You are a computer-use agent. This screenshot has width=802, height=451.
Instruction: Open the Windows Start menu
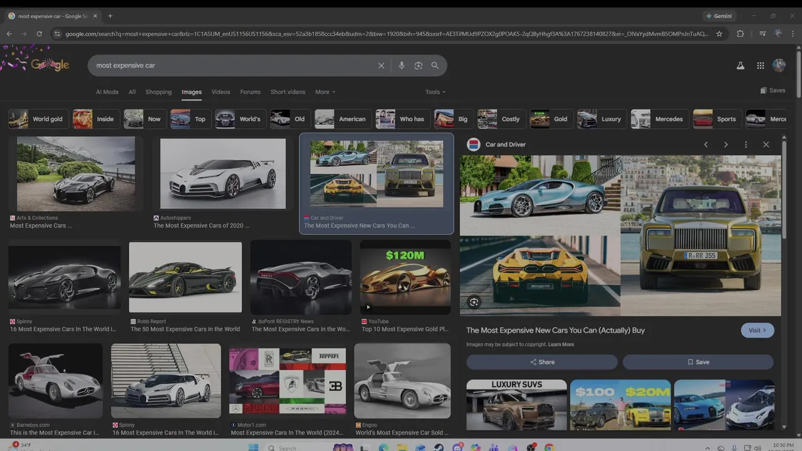(x=253, y=447)
